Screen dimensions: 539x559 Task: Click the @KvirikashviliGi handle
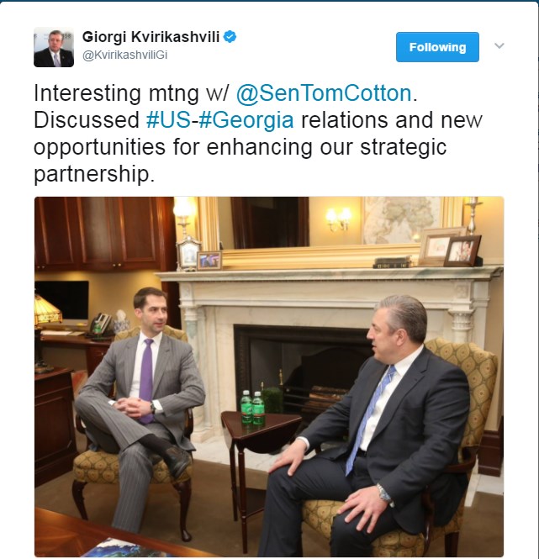pos(124,55)
